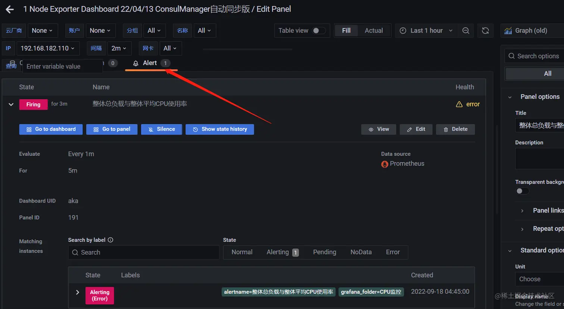Filter instances by Error state
This screenshot has width=564, height=309.
(x=393, y=252)
